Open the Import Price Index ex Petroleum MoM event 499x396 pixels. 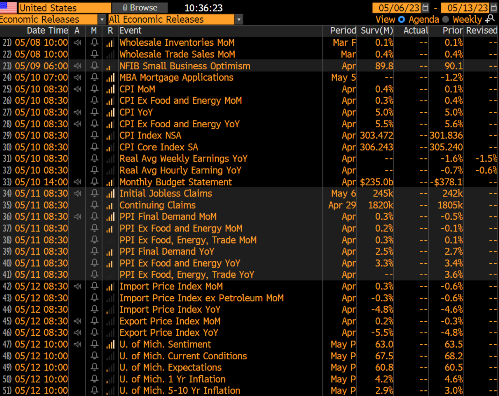(201, 298)
